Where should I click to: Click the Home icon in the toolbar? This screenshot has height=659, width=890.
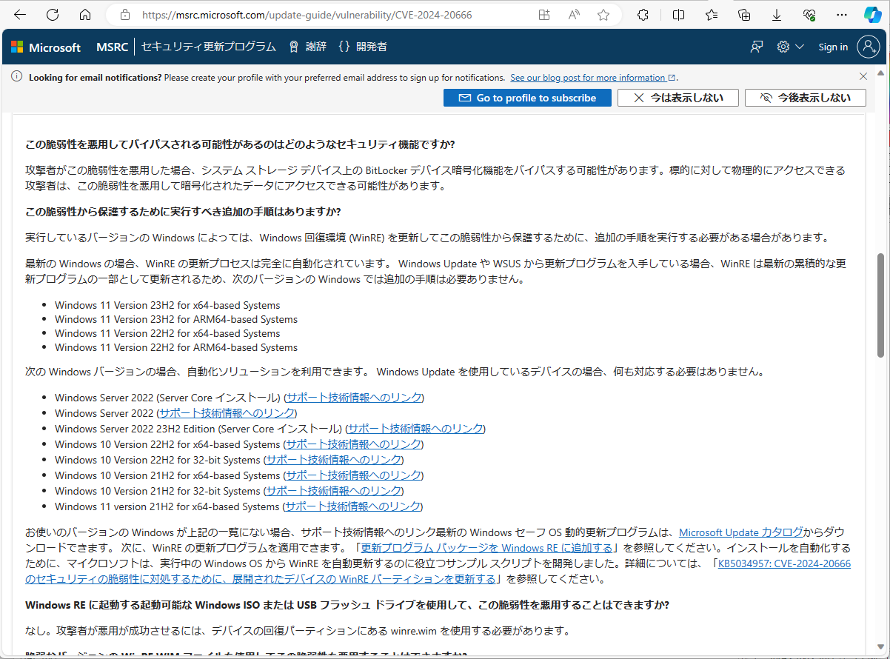click(x=84, y=14)
